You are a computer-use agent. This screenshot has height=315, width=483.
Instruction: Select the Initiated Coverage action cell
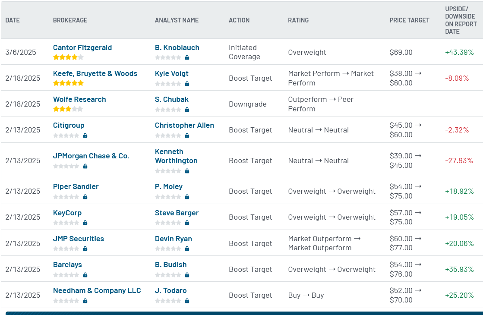[x=245, y=52]
